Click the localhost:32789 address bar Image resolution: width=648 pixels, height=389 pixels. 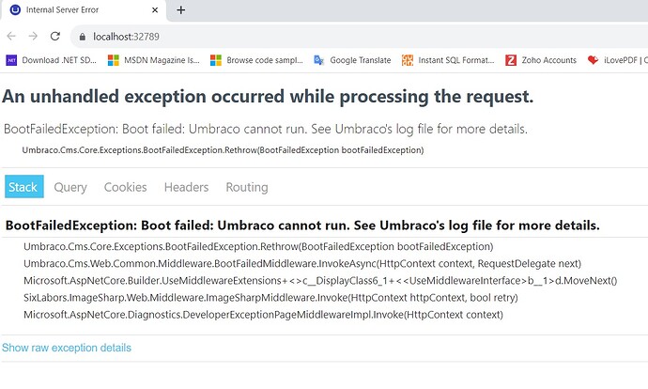[360, 37]
